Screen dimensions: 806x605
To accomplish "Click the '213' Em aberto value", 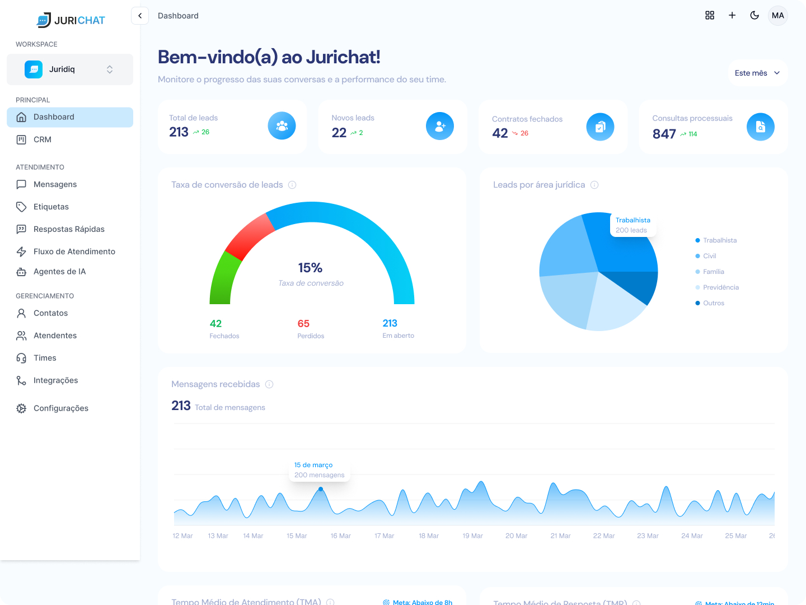I will coord(390,323).
